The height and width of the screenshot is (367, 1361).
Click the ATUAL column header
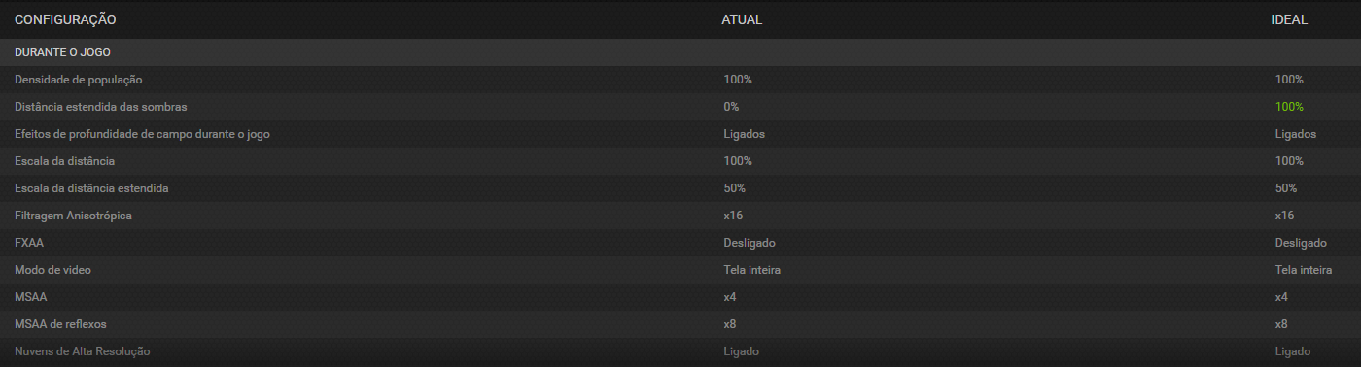pos(742,20)
